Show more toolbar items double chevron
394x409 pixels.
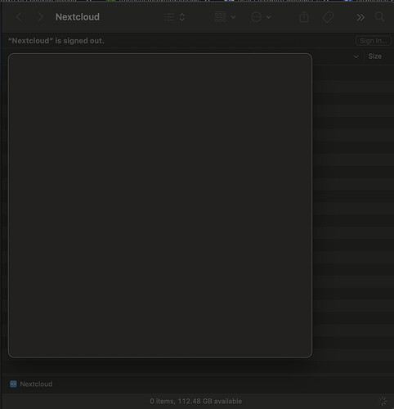click(360, 17)
